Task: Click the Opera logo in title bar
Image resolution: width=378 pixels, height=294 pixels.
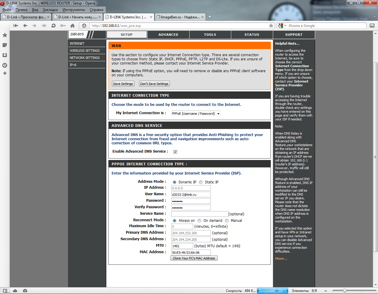Action: pyautogui.click(x=3, y=3)
